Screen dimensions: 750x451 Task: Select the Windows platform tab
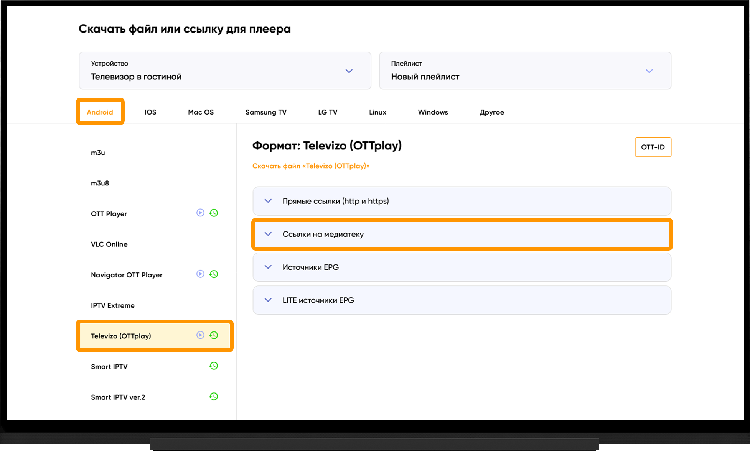[433, 112]
